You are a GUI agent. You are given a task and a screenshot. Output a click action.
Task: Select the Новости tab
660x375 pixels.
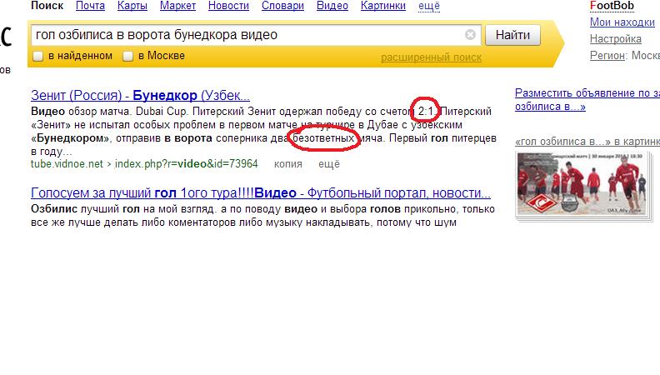point(227,6)
